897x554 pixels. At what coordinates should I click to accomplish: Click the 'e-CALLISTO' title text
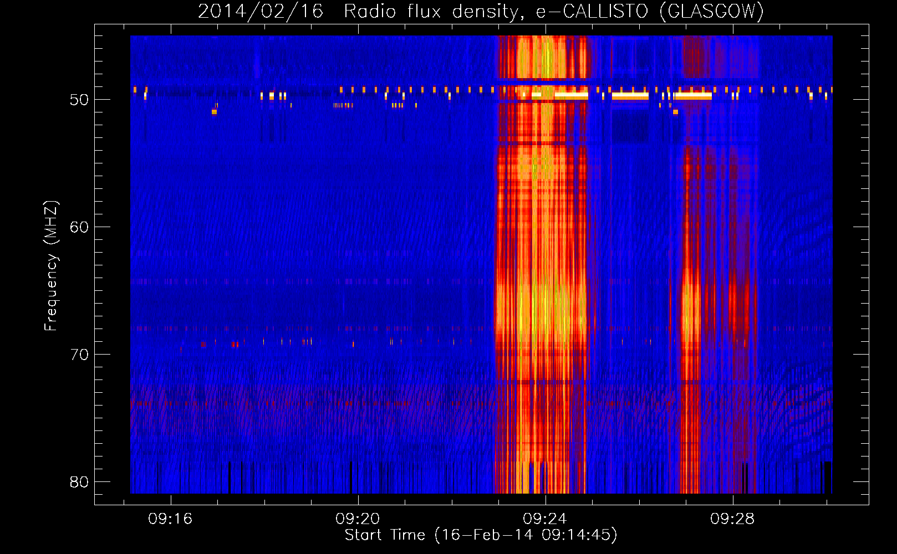coord(592,11)
